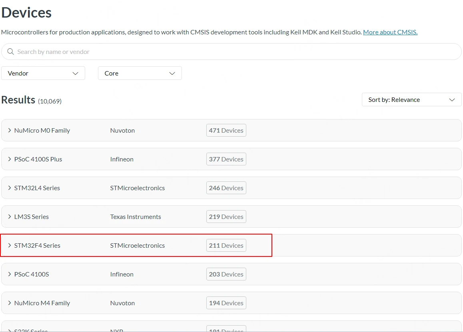
Task: Expand the PSoC 4100S row chevron
Action: [10, 274]
